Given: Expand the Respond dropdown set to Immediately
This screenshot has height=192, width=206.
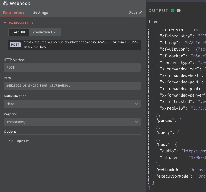Looking at the screenshot, I should (x=72, y=122).
